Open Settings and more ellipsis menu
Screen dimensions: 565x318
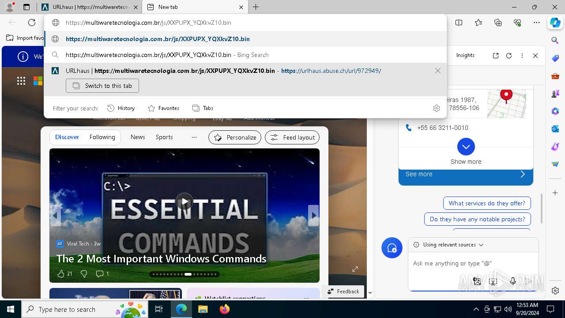(537, 23)
